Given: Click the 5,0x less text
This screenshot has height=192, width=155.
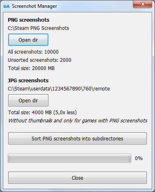Looking at the screenshot, I should click(65, 113).
